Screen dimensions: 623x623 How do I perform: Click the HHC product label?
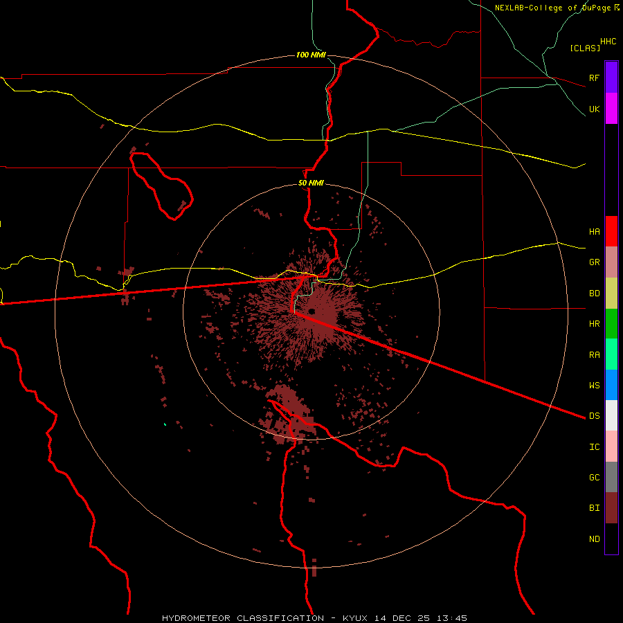coord(608,42)
